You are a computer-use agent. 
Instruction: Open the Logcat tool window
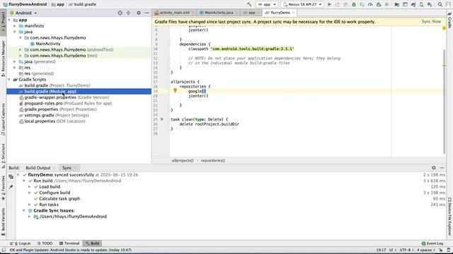[x=20, y=243]
